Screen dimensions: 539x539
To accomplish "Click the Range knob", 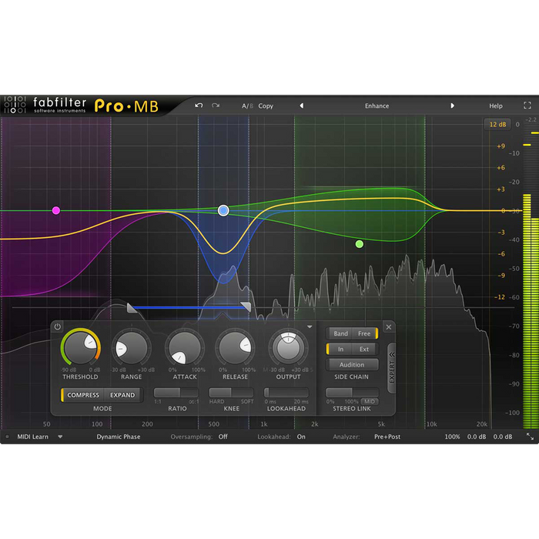I will pos(132,348).
